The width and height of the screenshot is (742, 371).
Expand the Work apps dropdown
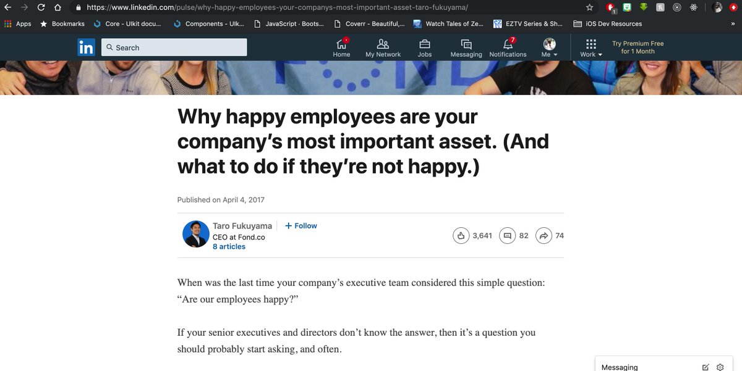point(591,48)
